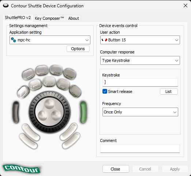Click the leftmost button in the second row
Image resolution: width=191 pixels, height=176 pixels.
tap(23, 92)
